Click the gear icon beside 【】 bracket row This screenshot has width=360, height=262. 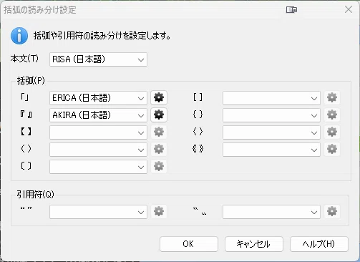click(159, 132)
